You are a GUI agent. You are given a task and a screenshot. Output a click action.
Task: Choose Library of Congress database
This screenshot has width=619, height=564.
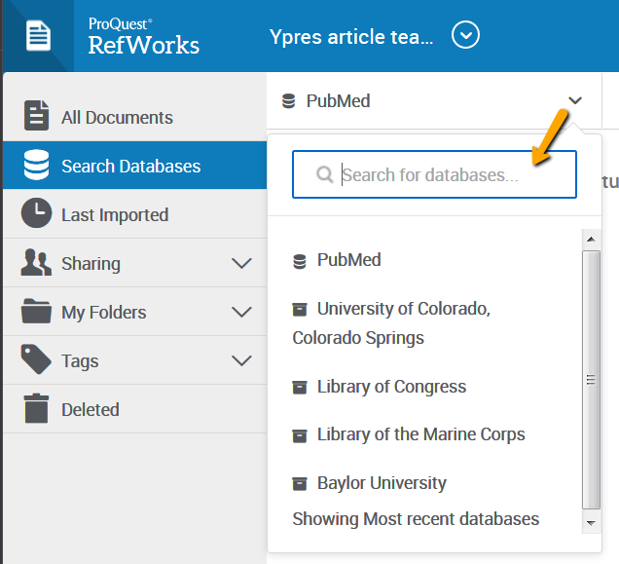(391, 387)
